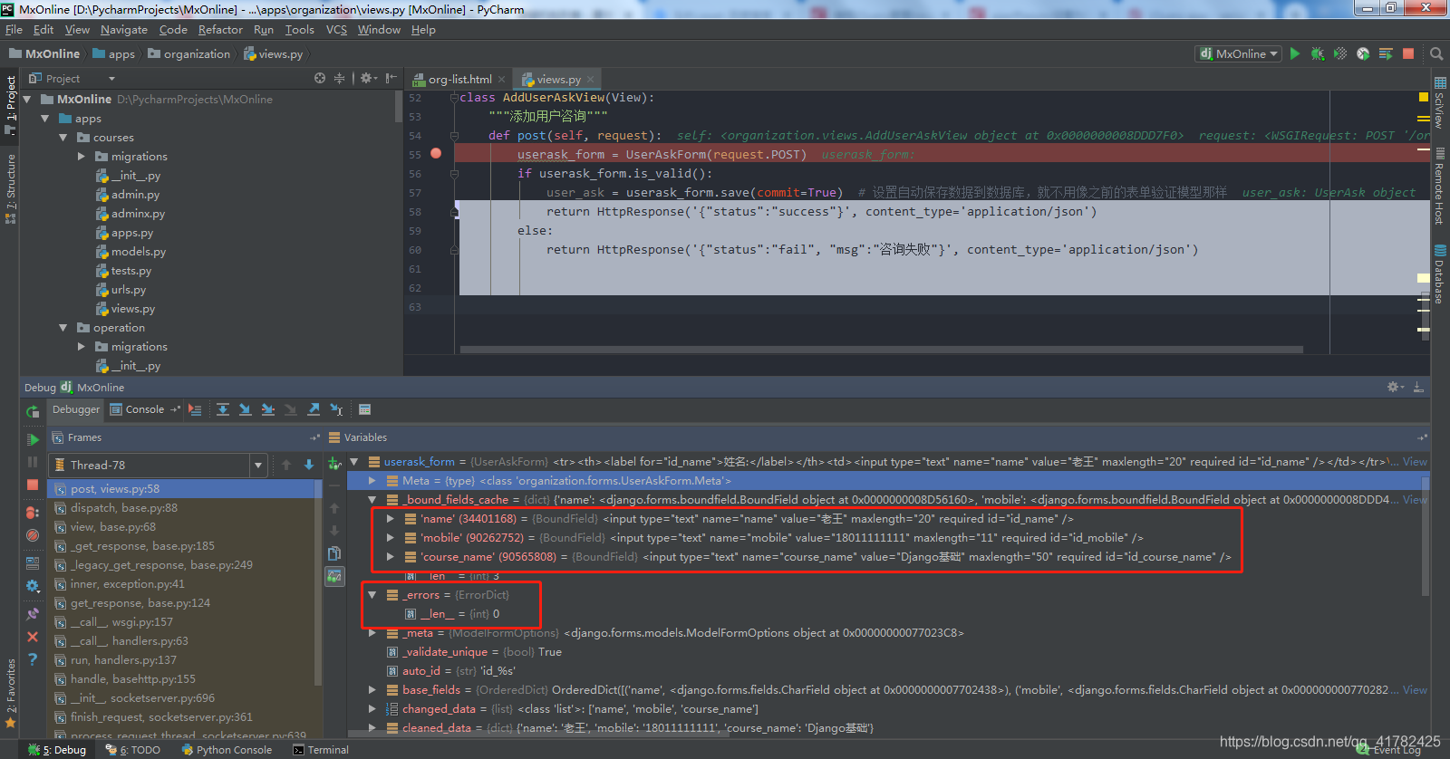Pause program in the debug sidebar
Screen dimensions: 1450x759
33,462
